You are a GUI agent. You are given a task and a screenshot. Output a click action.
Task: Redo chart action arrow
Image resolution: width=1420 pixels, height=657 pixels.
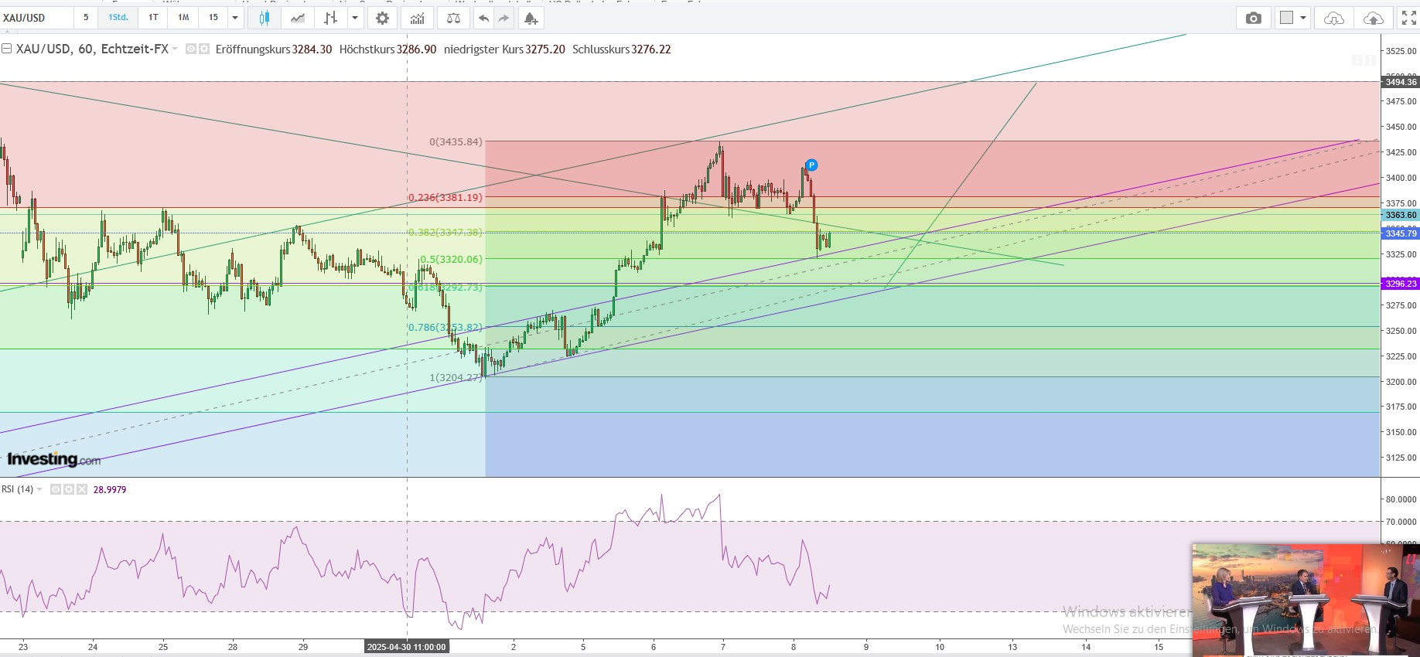pyautogui.click(x=504, y=18)
